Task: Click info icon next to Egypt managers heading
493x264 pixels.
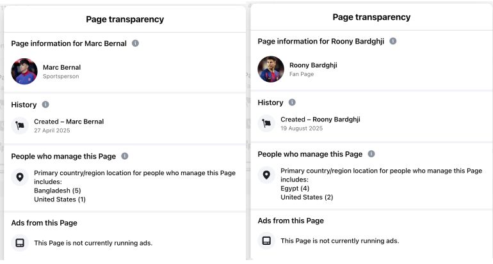Action: [371, 154]
